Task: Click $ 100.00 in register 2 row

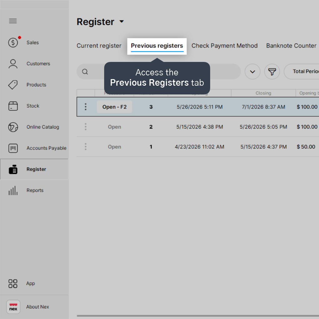Action: click(x=307, y=127)
